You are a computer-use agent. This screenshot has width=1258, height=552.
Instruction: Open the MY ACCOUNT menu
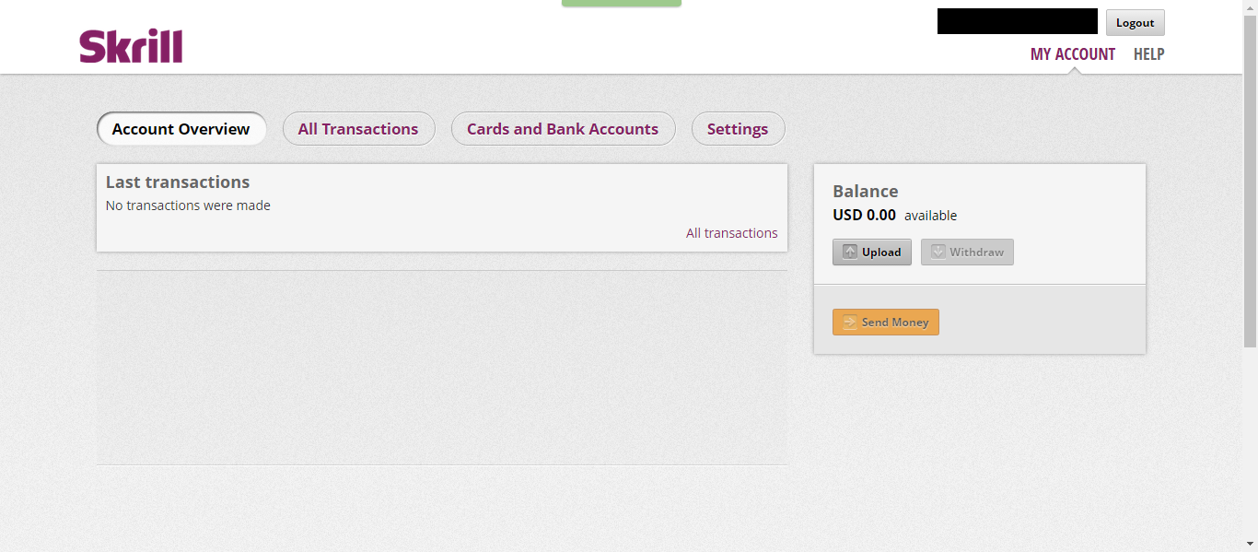click(1073, 54)
